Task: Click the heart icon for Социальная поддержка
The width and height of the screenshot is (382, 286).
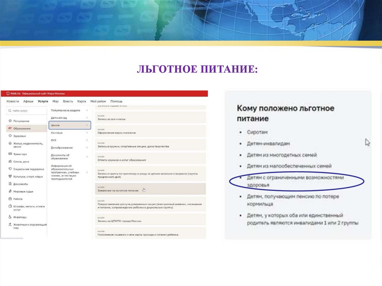Action: point(10,169)
